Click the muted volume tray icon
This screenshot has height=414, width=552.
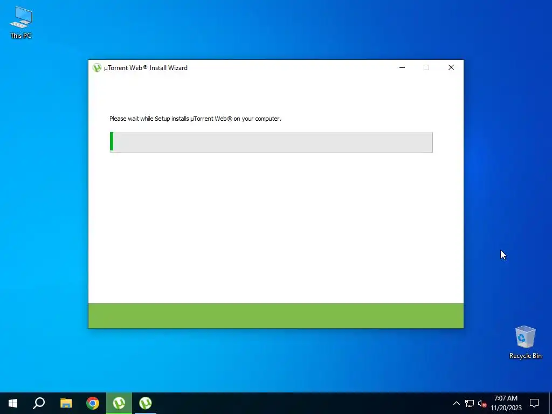click(x=482, y=403)
